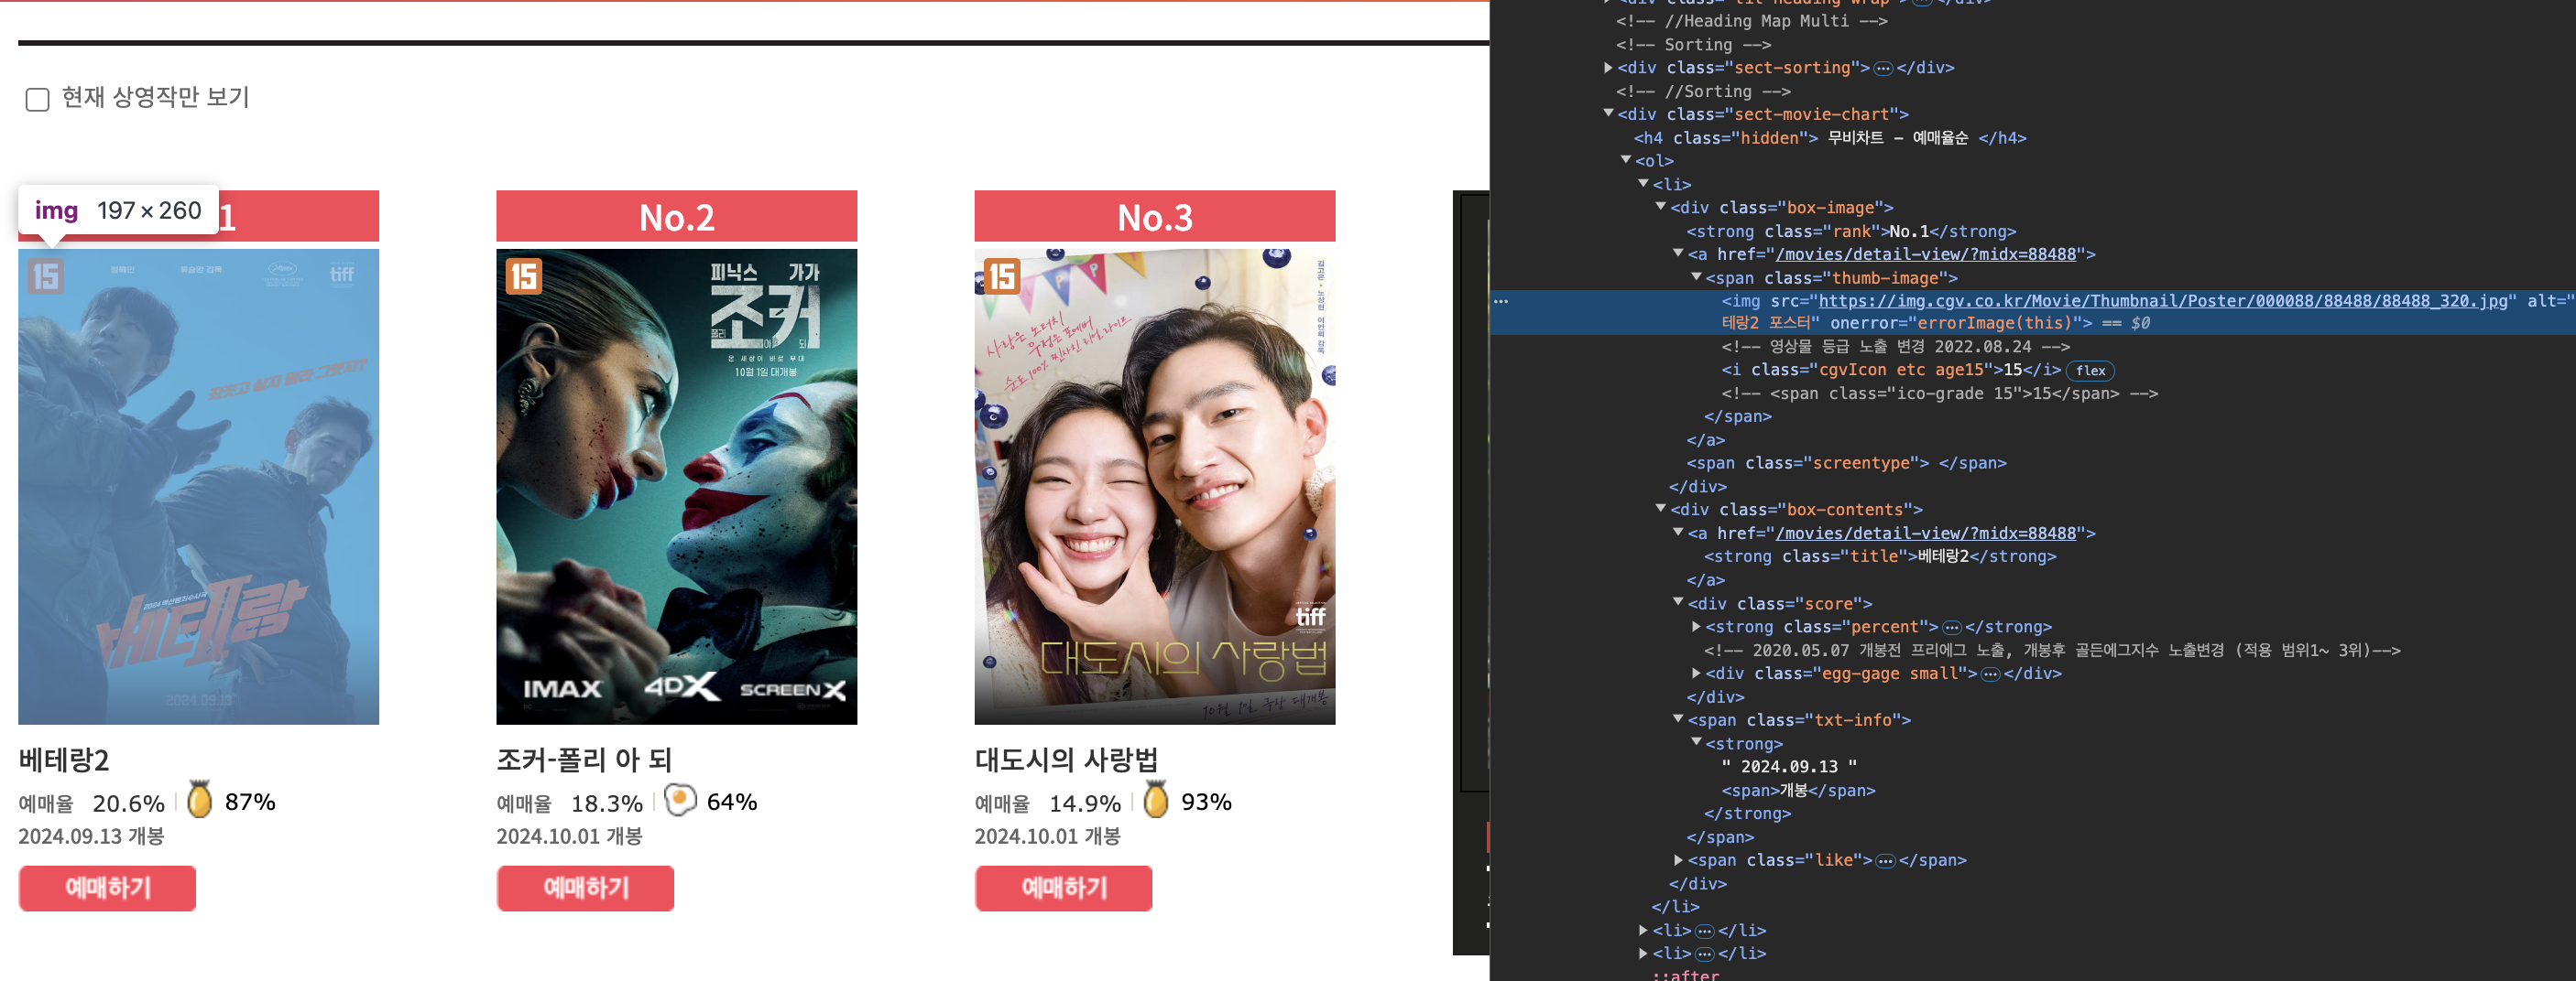Open the 대도시의 사랑법 poster image

(x=1154, y=487)
